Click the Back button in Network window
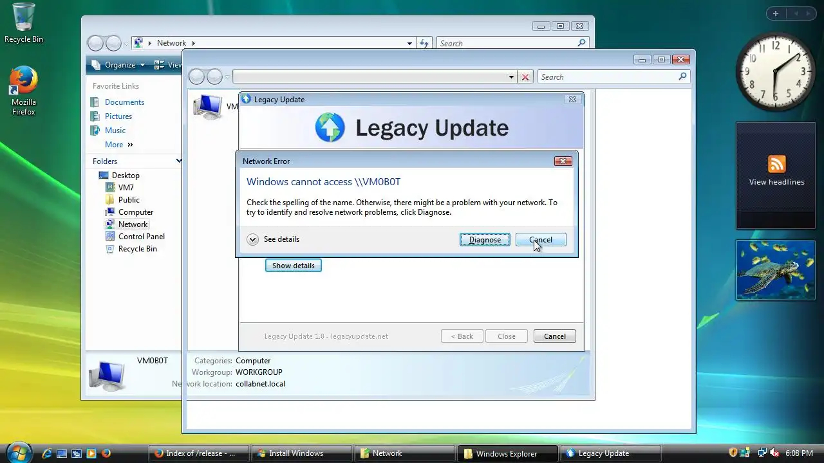This screenshot has width=824, height=463. coord(95,43)
